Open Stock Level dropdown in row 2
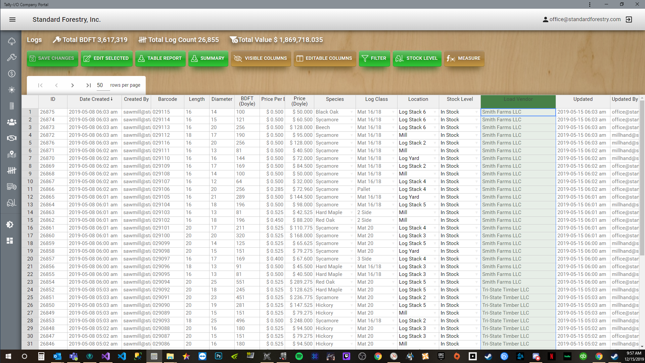 [x=476, y=120]
